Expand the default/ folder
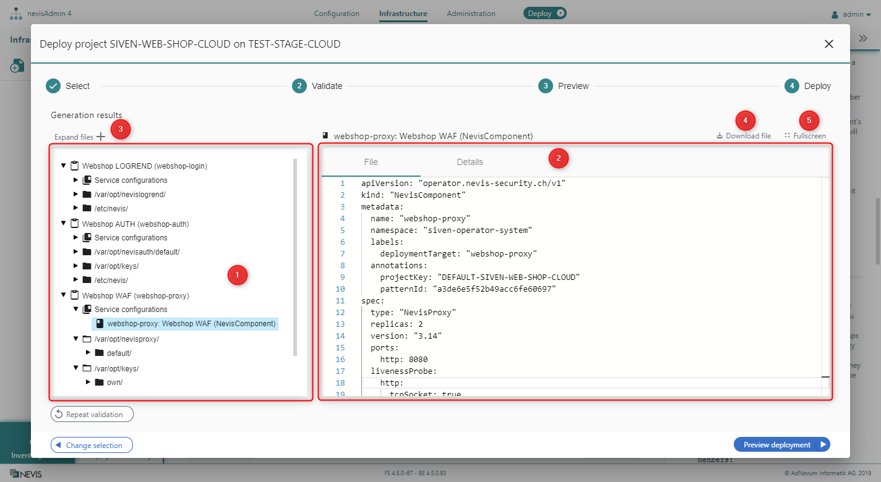Image resolution: width=881 pixels, height=482 pixels. coord(88,353)
